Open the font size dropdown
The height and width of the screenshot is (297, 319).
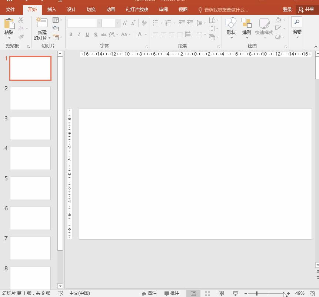(117, 23)
